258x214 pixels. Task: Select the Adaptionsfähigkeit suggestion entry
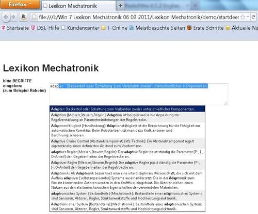point(127,130)
